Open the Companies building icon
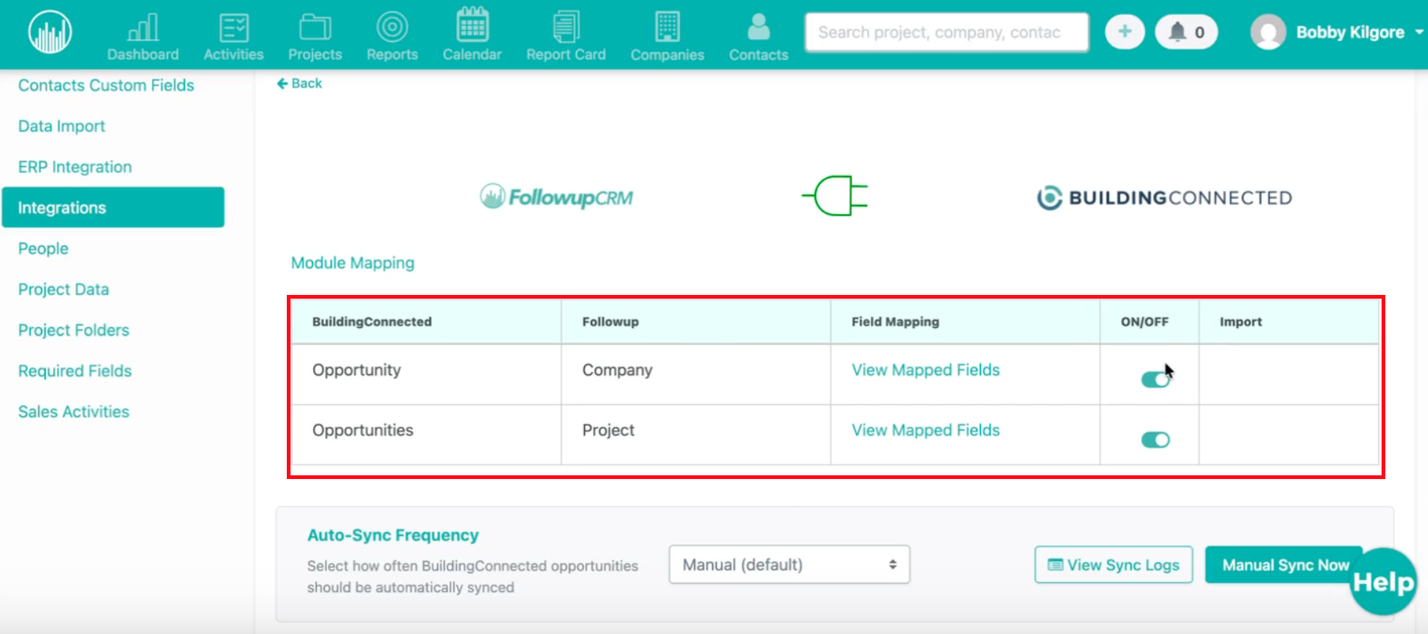This screenshot has width=1428, height=634. coord(667,27)
